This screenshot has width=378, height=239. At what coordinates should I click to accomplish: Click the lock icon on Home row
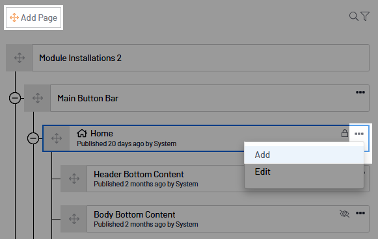[344, 133]
